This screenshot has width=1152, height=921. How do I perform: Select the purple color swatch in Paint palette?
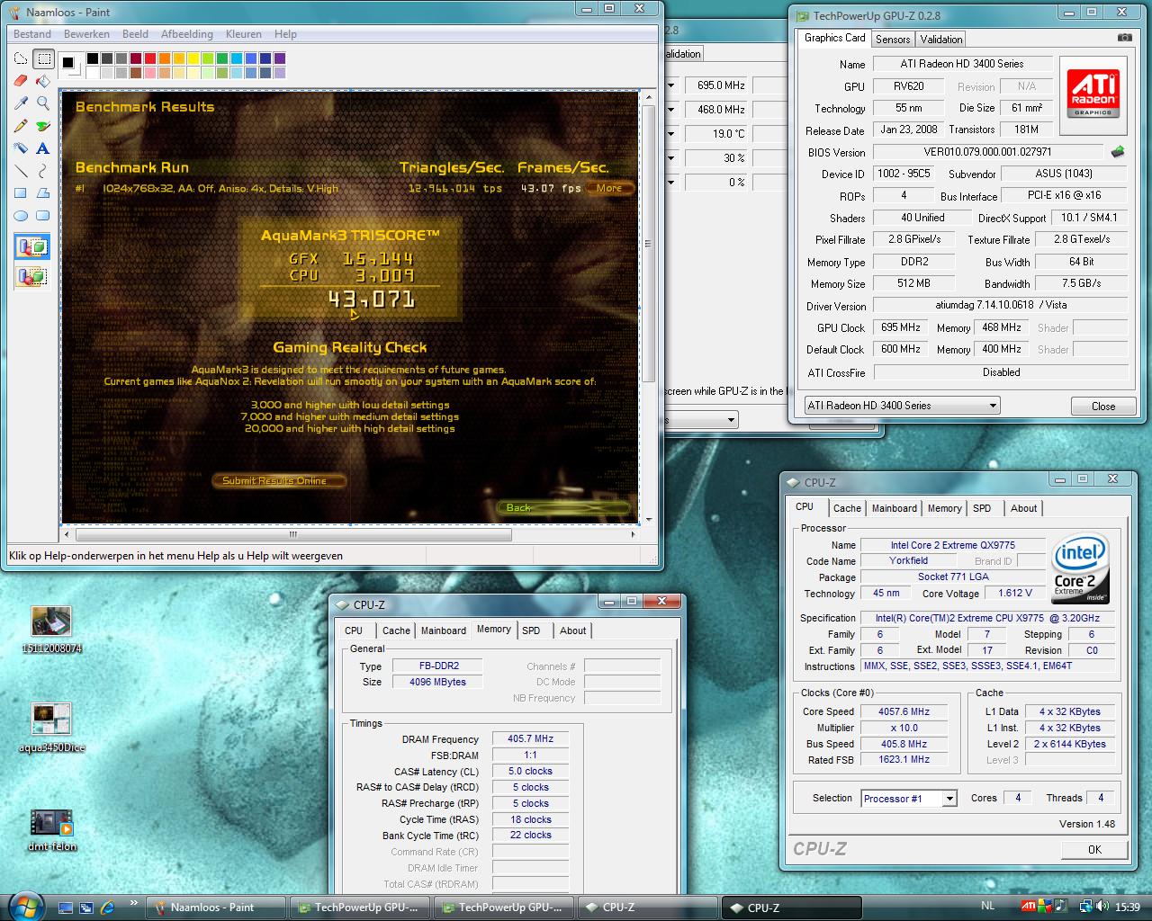(280, 59)
